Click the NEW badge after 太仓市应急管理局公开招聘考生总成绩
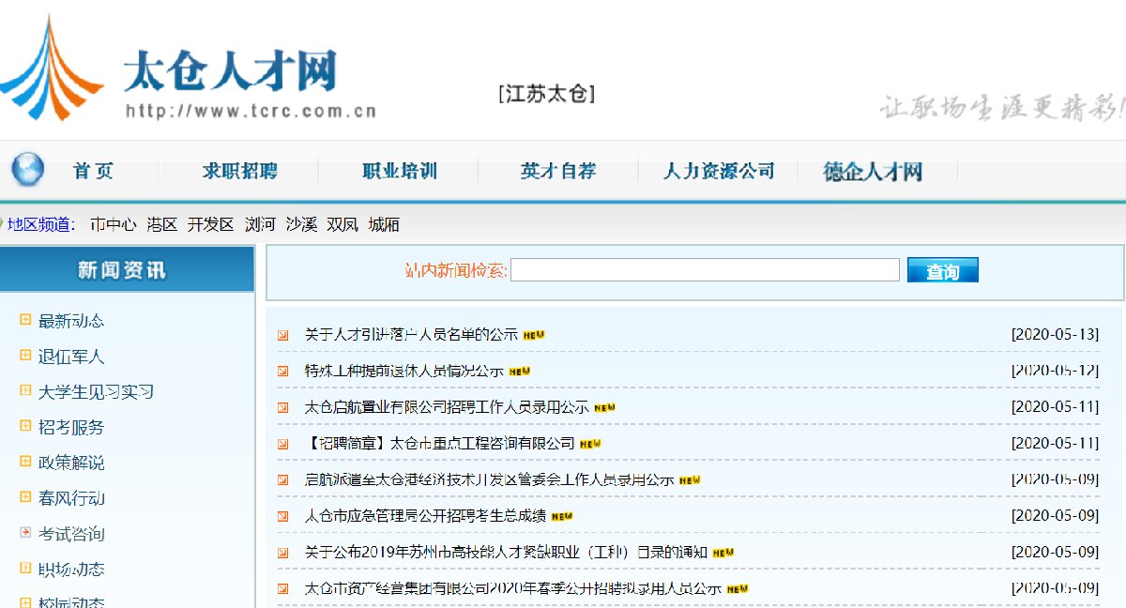This screenshot has height=608, width=1126. 561,517
